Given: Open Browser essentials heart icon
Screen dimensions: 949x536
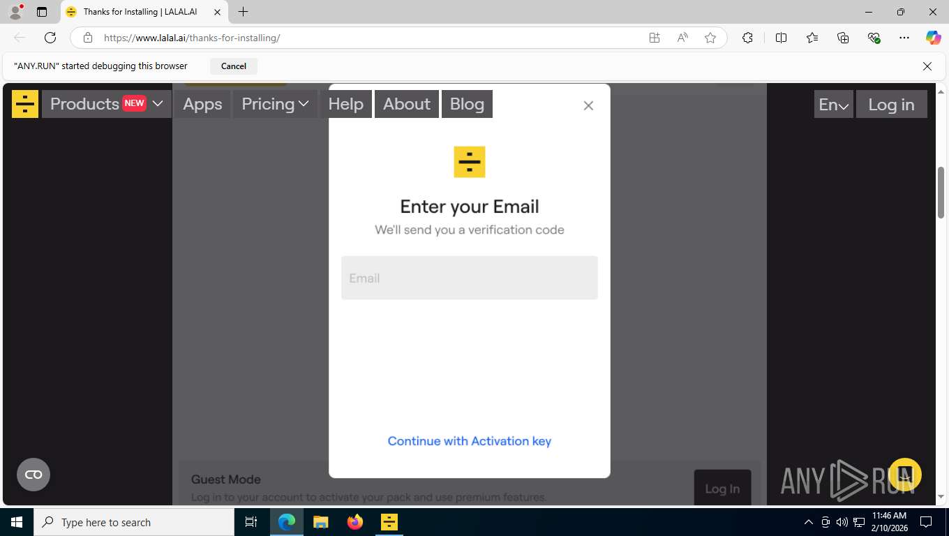Looking at the screenshot, I should pos(874,38).
